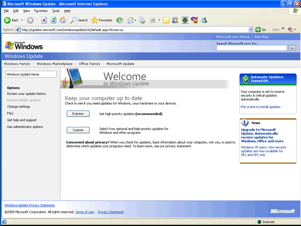Click the toolbar icon right of Links

(290, 30)
